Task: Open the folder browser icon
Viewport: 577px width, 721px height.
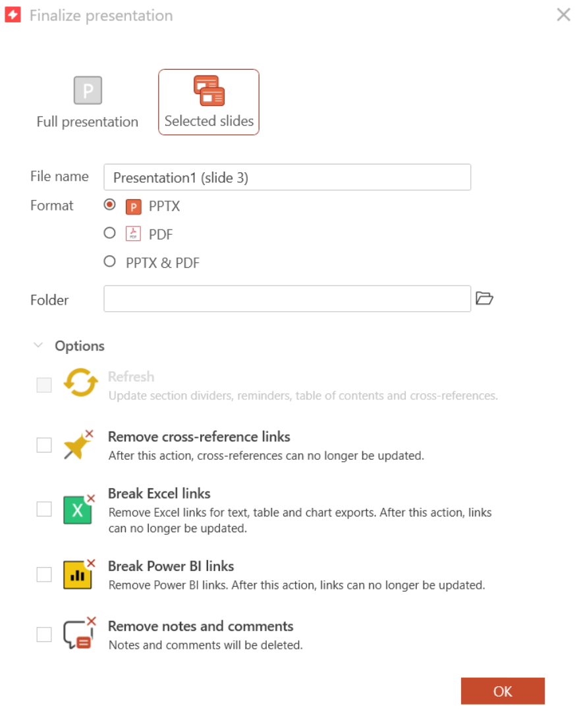Action: (485, 298)
